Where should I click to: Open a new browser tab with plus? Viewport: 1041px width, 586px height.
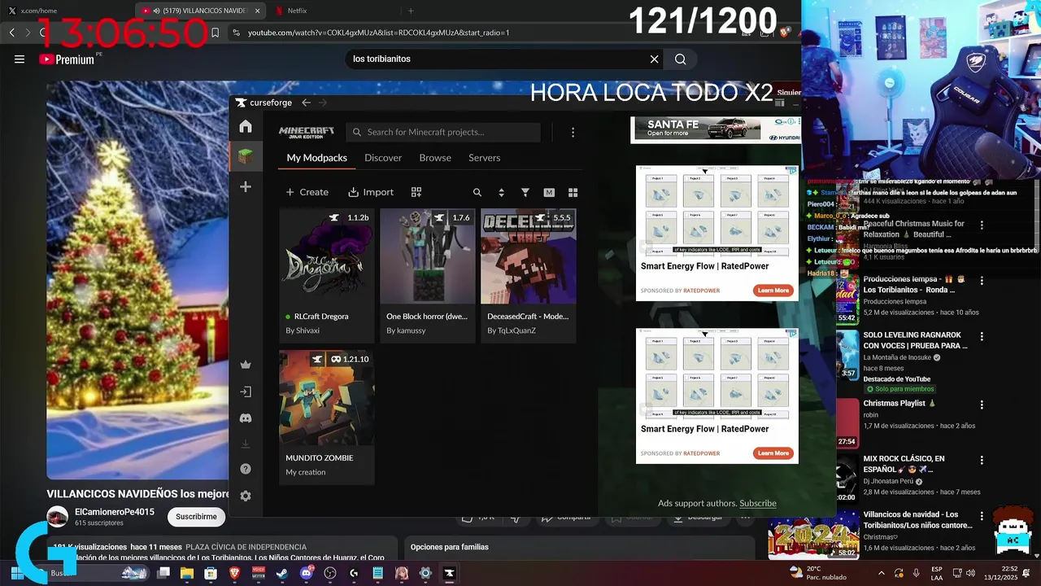pos(411,11)
